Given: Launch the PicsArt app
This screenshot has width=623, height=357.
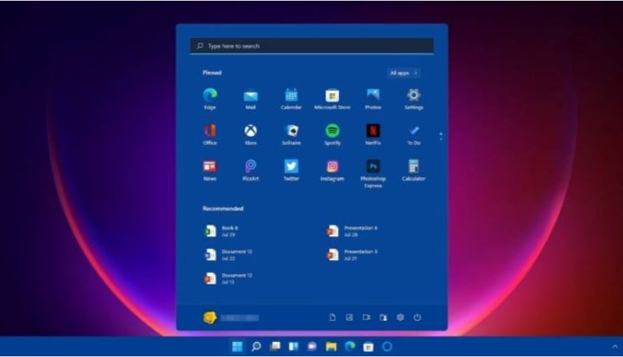Looking at the screenshot, I should (251, 170).
